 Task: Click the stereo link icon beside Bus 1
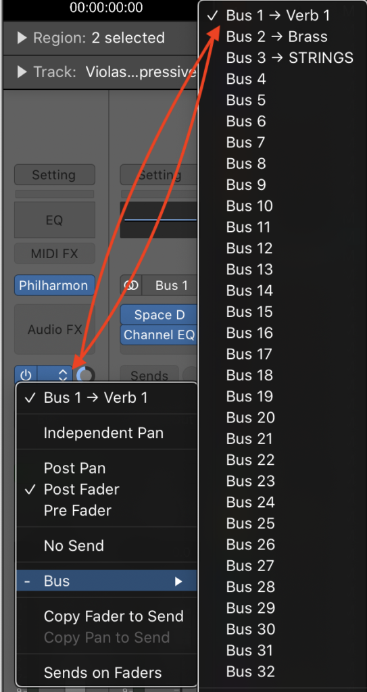131,286
